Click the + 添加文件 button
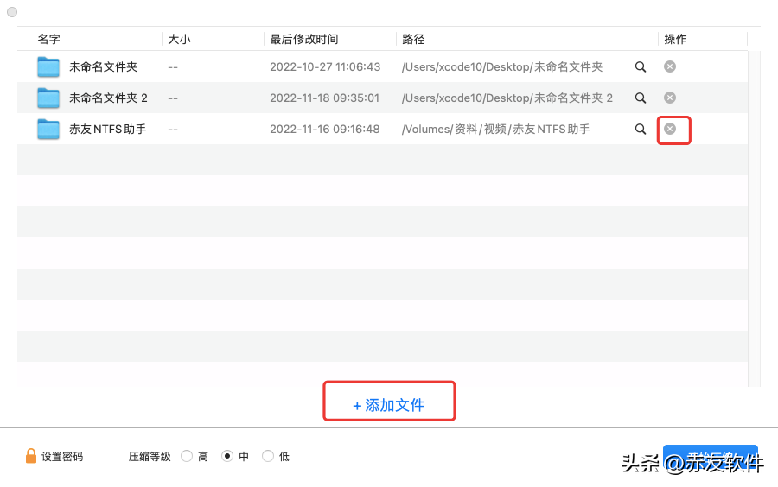 click(389, 405)
